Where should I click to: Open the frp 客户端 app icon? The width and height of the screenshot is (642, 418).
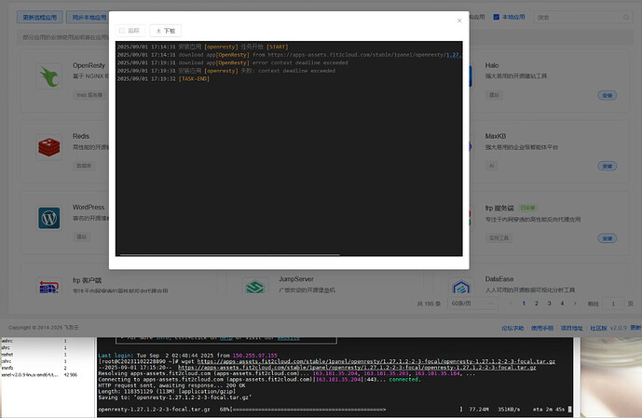tap(49, 287)
